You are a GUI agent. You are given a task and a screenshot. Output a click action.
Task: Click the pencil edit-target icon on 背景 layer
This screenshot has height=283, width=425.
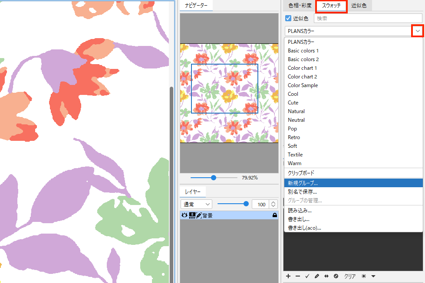tap(199, 215)
